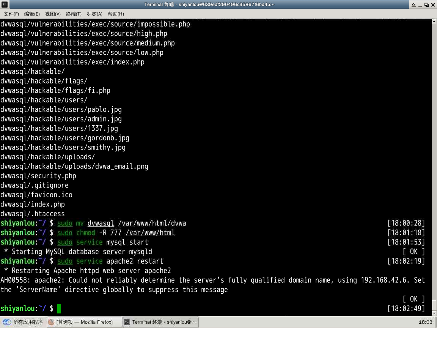Click the scrollbar down arrow
The height and width of the screenshot is (340, 437).
[434, 313]
